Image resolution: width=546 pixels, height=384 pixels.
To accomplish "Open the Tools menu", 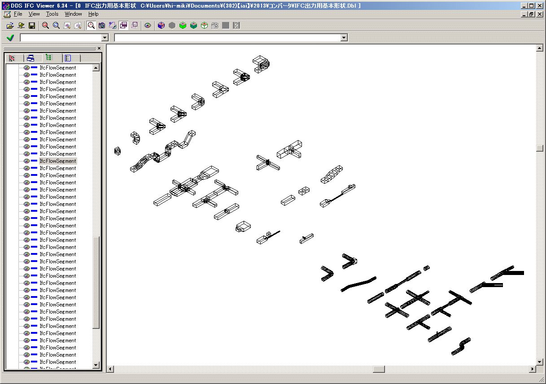I will [52, 14].
